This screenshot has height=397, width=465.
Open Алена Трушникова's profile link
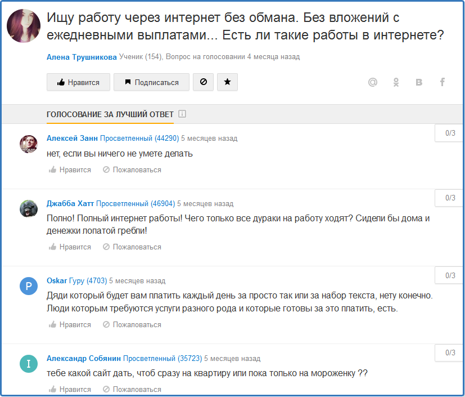(82, 57)
